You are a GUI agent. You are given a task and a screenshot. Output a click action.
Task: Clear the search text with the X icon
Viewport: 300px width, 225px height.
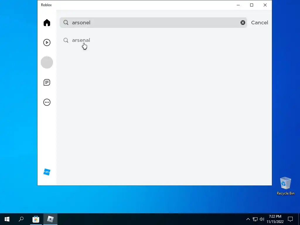tap(243, 23)
